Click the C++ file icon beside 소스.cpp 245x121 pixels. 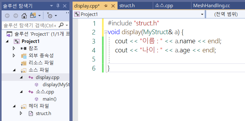coord(31,92)
